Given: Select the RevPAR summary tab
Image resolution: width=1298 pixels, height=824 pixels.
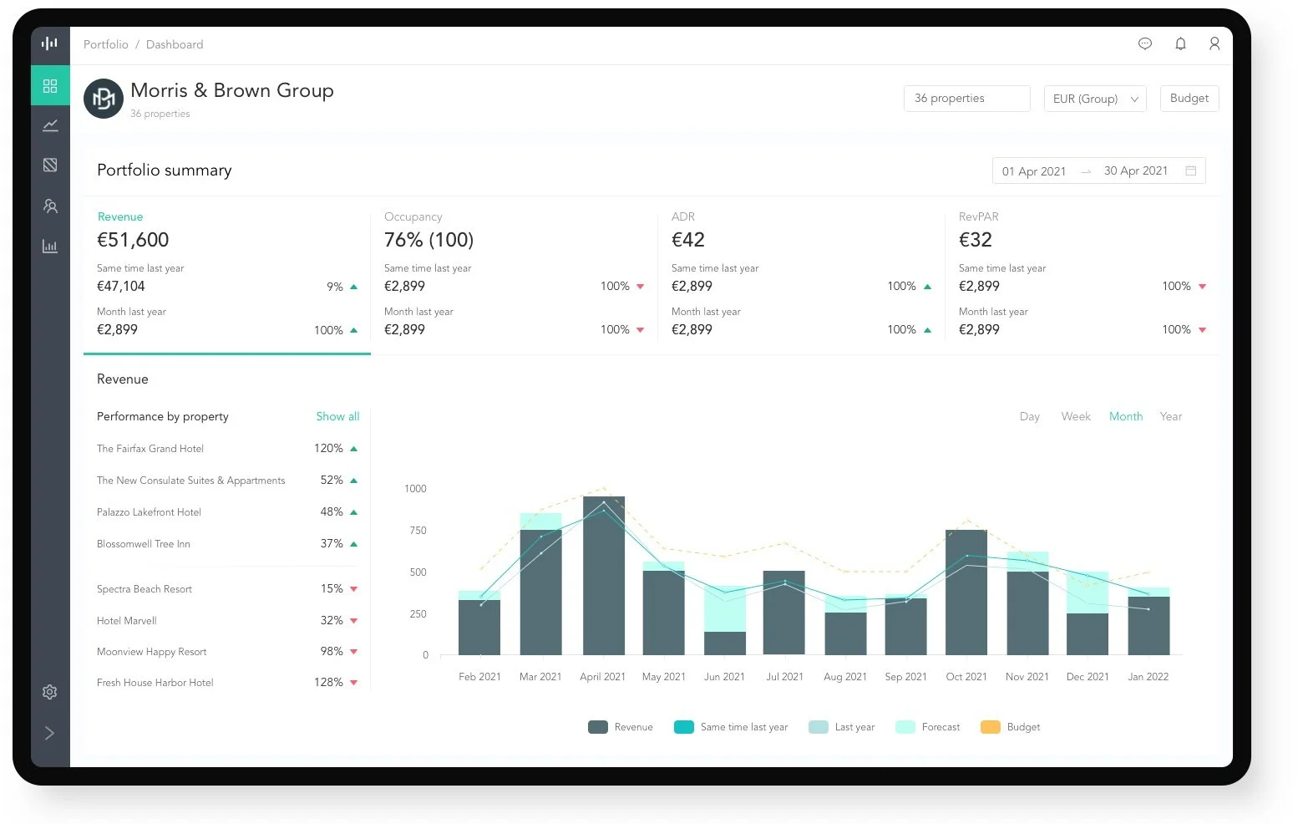Looking at the screenshot, I should (x=1083, y=275).
